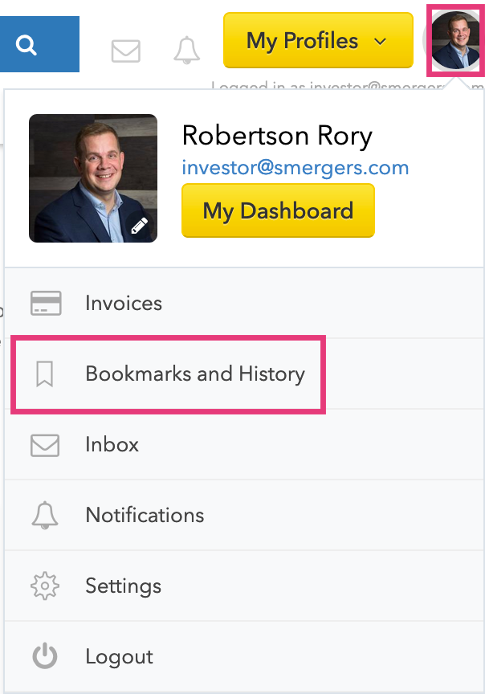Open the Inbox menu entry
This screenshot has height=694, width=485.
[244, 445]
